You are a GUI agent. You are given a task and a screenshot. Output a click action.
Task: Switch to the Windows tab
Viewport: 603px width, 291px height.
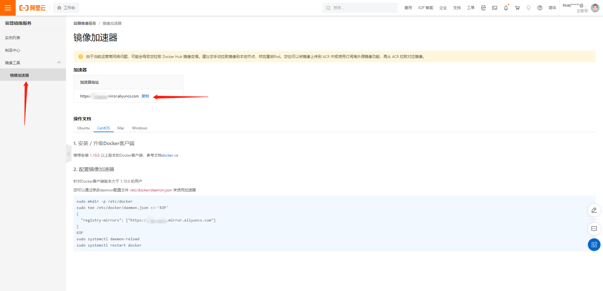[x=140, y=128]
